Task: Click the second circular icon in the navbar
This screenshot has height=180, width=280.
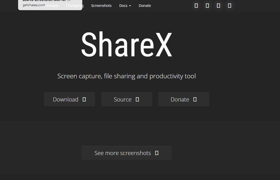Action: pyautogui.click(x=207, y=6)
